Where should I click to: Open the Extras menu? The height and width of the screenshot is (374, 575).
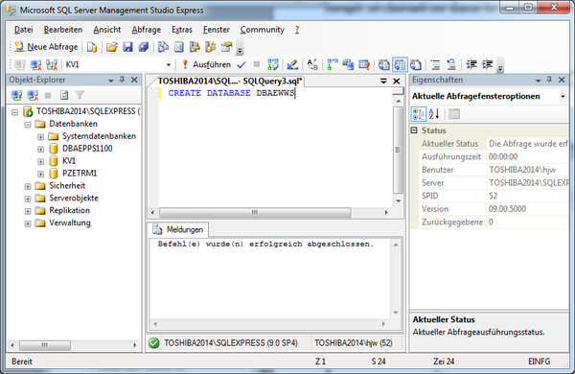tap(182, 30)
